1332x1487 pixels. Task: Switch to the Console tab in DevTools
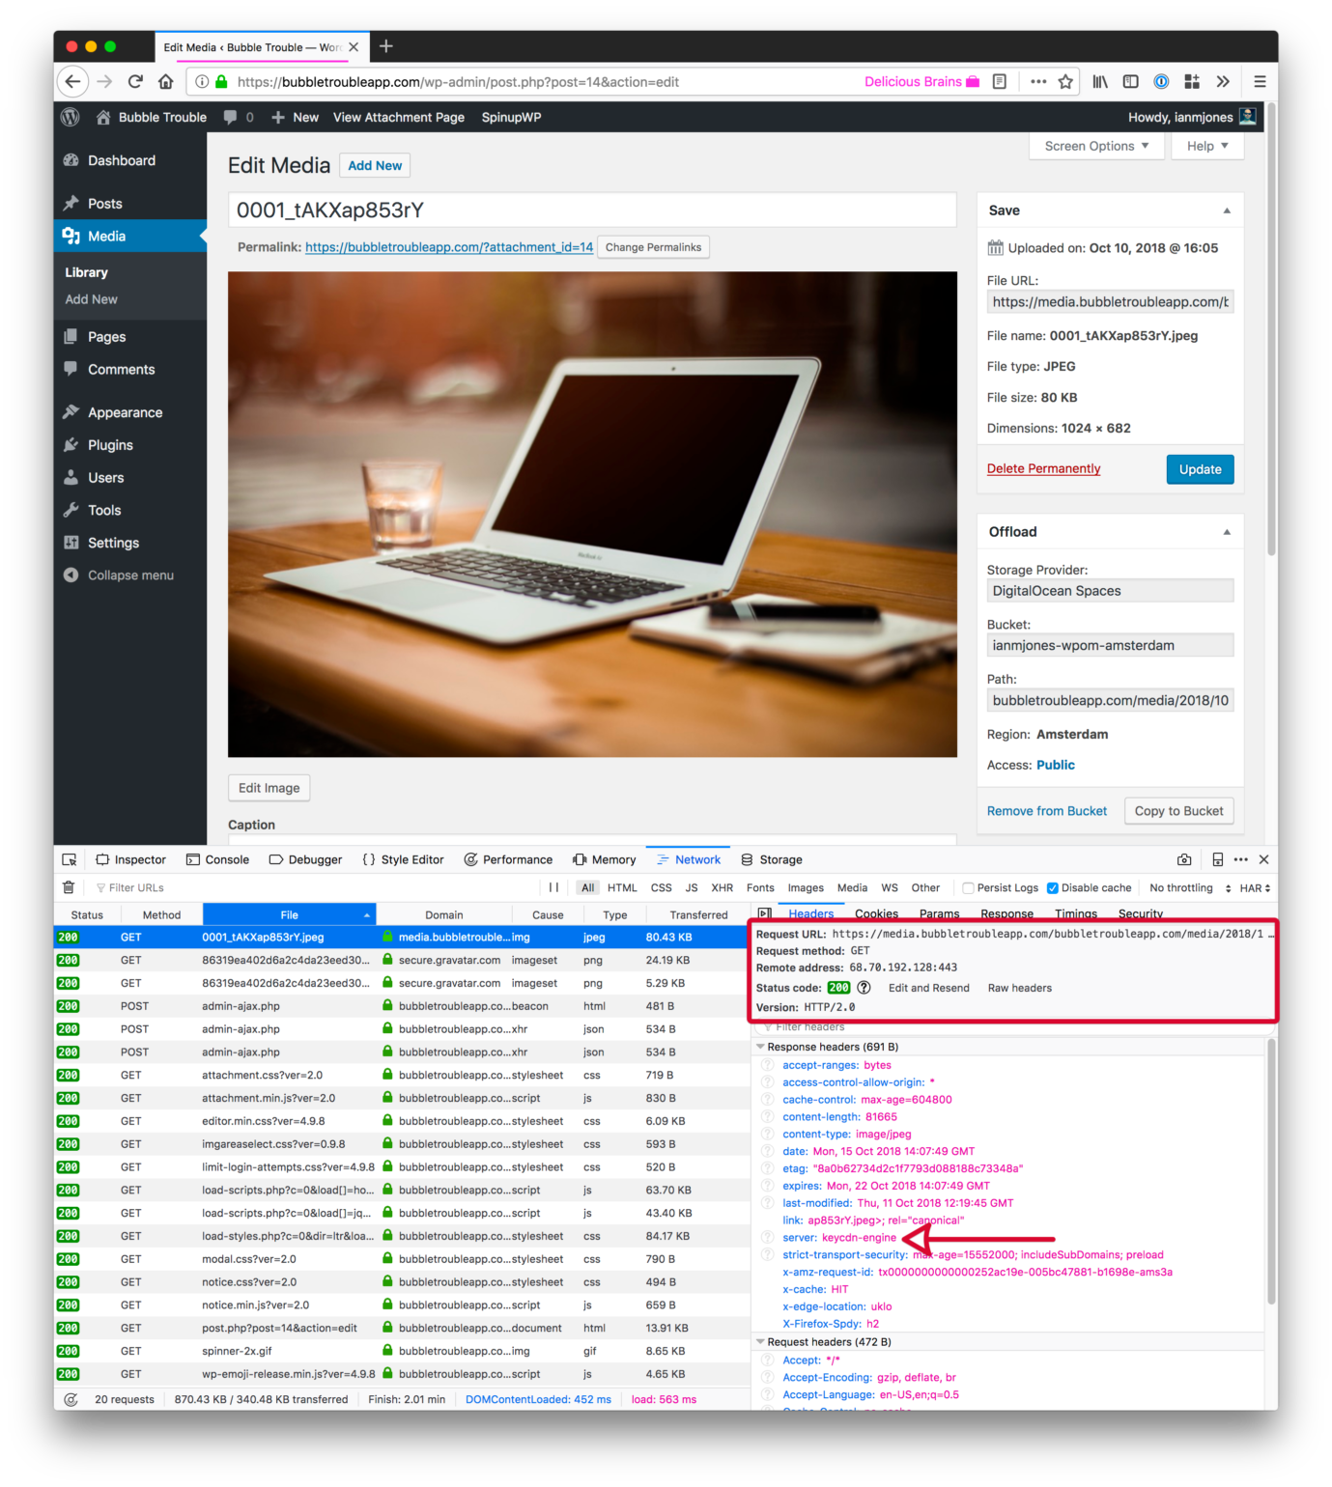pyautogui.click(x=217, y=859)
